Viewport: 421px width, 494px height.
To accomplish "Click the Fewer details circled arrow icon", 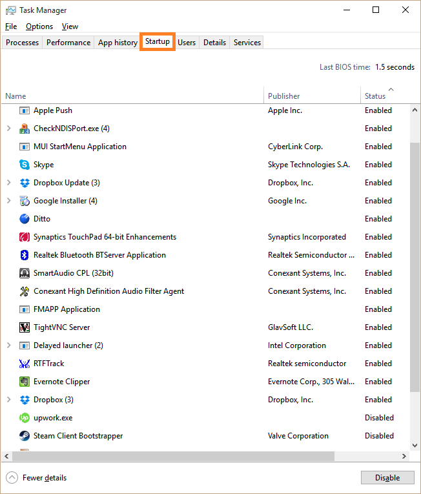I will (x=12, y=478).
